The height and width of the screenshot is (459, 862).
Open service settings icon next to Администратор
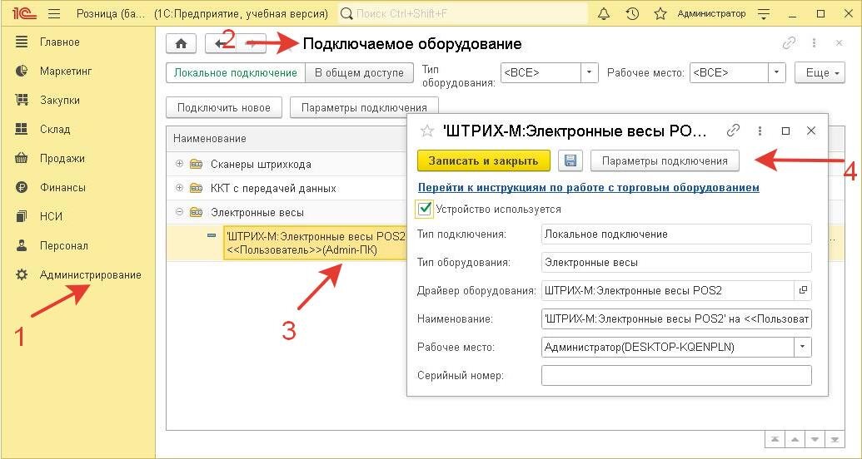click(764, 14)
